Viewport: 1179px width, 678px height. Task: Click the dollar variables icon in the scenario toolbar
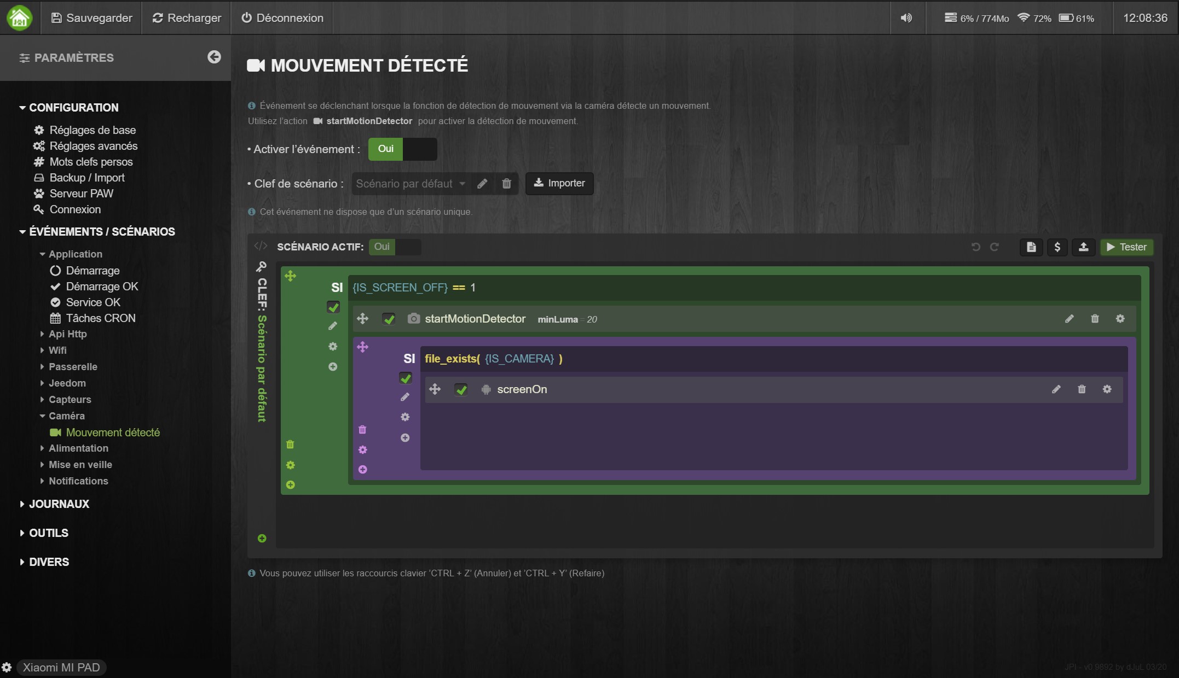pos(1057,247)
